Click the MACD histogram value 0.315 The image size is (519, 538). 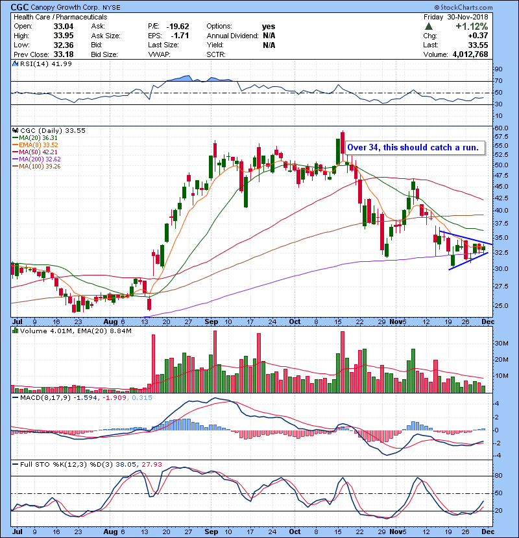[x=141, y=398]
